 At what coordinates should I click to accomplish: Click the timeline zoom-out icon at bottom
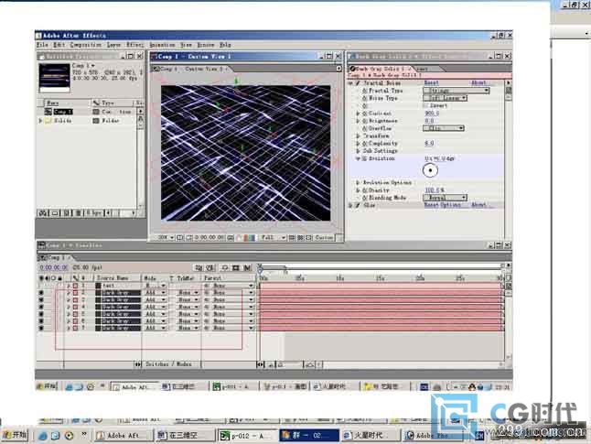(x=271, y=364)
